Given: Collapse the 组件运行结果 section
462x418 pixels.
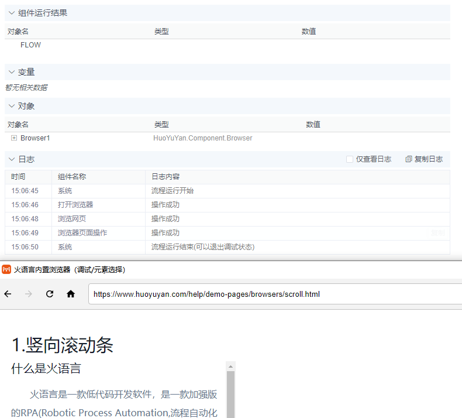Looking at the screenshot, I should [12, 13].
